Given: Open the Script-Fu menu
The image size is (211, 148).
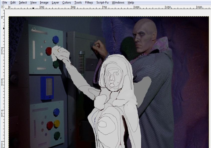Looking at the screenshot, I should pyautogui.click(x=102, y=2).
